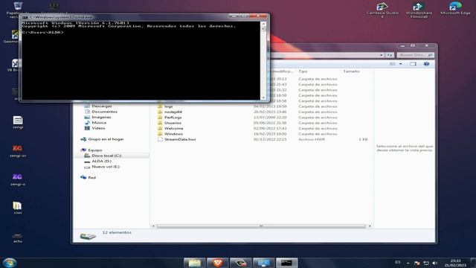The image size is (476, 268).
Task: Open the cmd.exe title bar icon menu
Action: coord(25,17)
